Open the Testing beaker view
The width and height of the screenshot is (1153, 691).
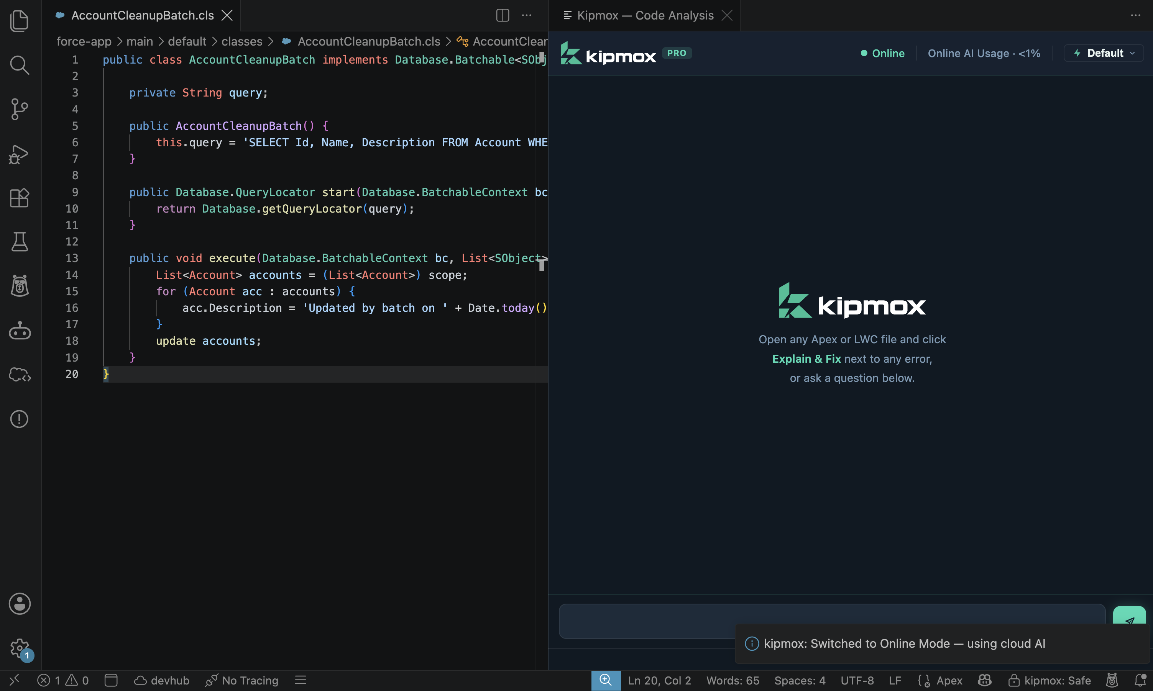(19, 242)
